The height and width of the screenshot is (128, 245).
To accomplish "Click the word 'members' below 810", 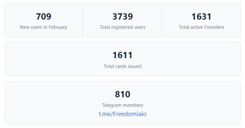I will click(133, 105).
